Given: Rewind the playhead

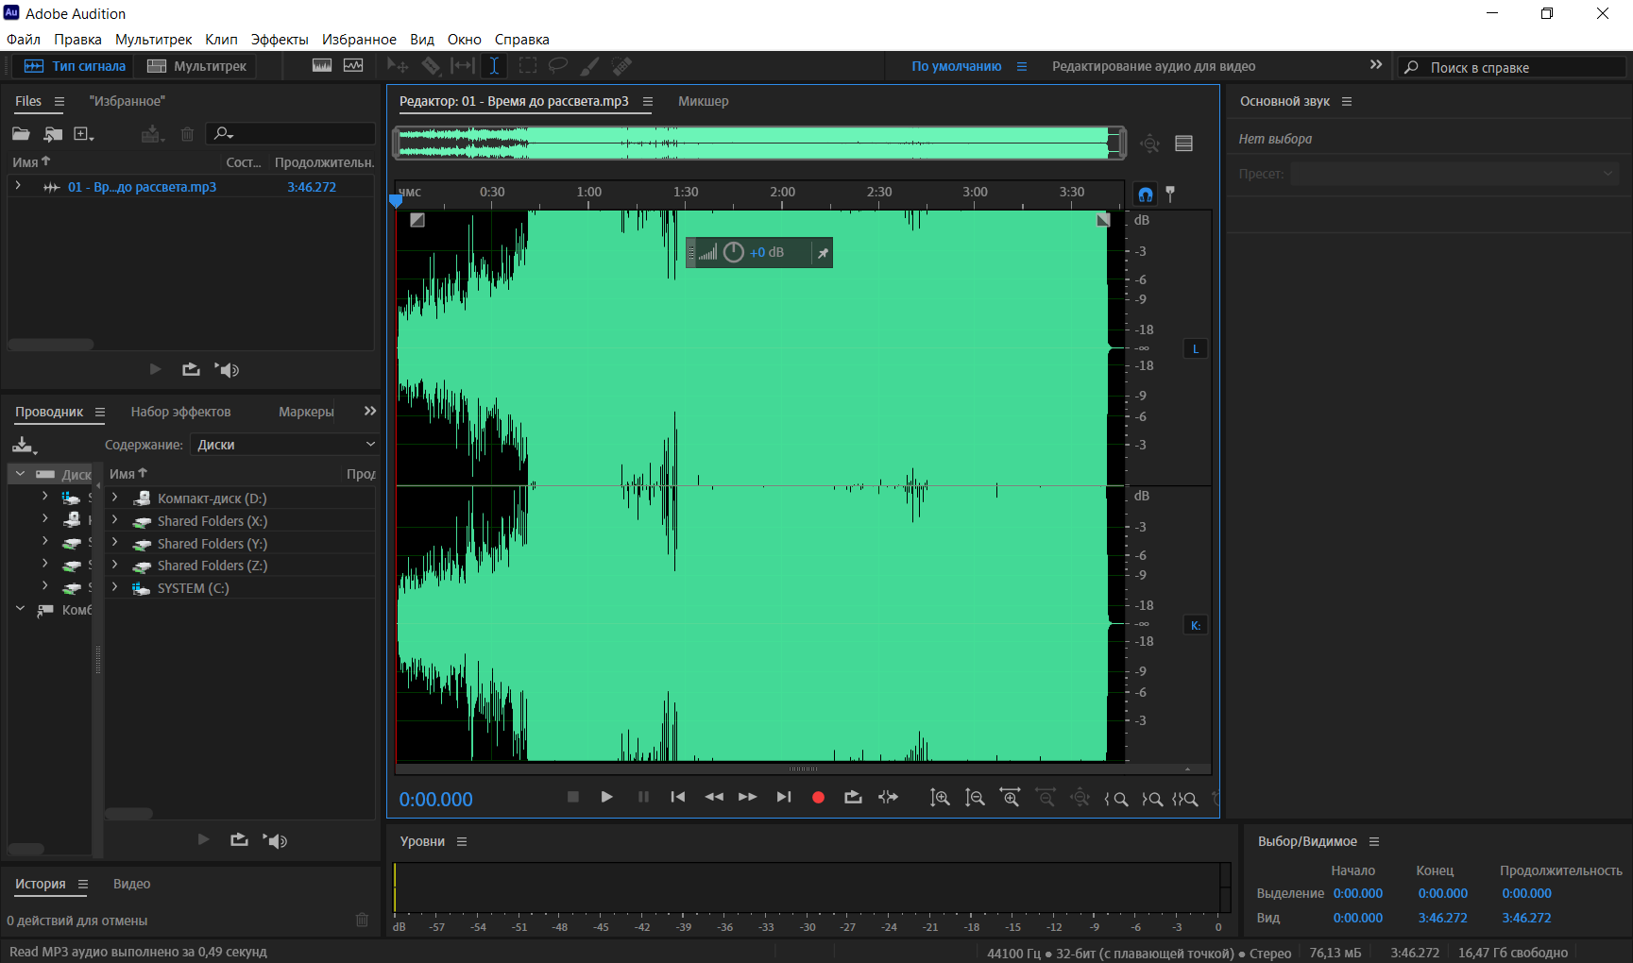Looking at the screenshot, I should click(x=714, y=797).
